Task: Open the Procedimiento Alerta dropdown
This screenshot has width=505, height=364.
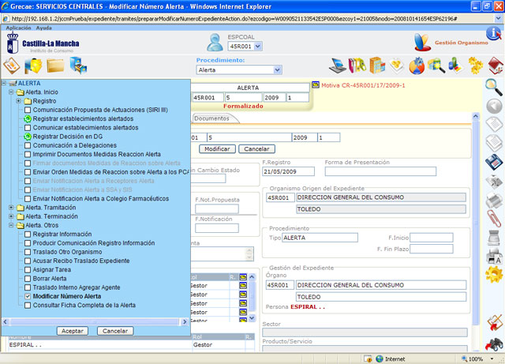Action: tap(277, 70)
